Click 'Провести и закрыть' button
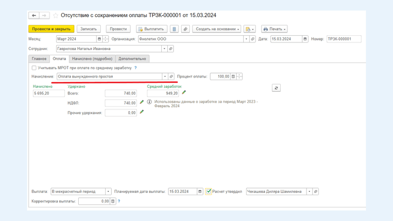The image size is (393, 221). [x=51, y=29]
